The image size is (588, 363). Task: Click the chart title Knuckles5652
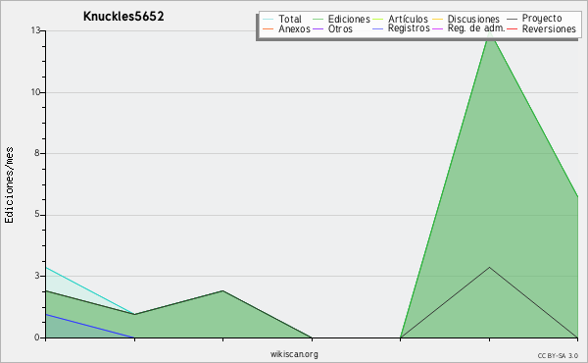(123, 17)
